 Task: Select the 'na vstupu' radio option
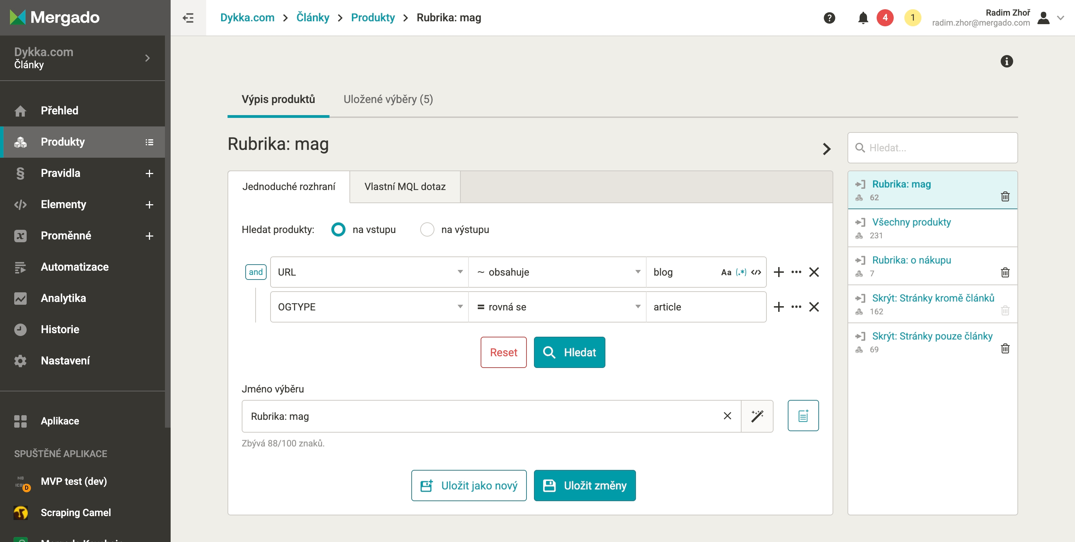[338, 229]
